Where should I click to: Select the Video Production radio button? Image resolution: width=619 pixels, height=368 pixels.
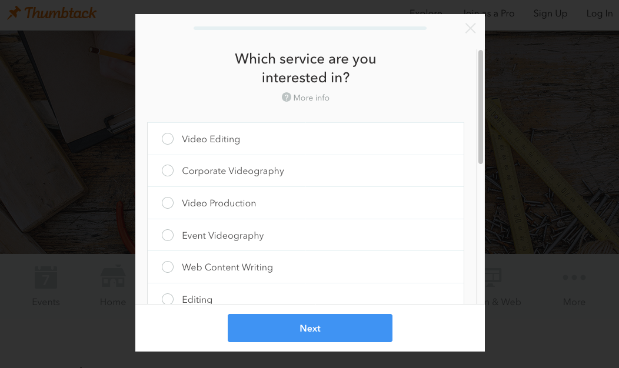pyautogui.click(x=168, y=203)
